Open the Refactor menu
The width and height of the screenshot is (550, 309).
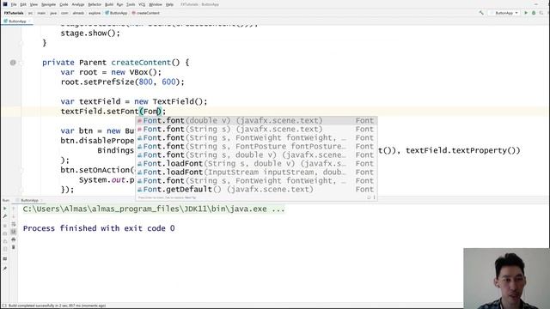[x=95, y=4]
